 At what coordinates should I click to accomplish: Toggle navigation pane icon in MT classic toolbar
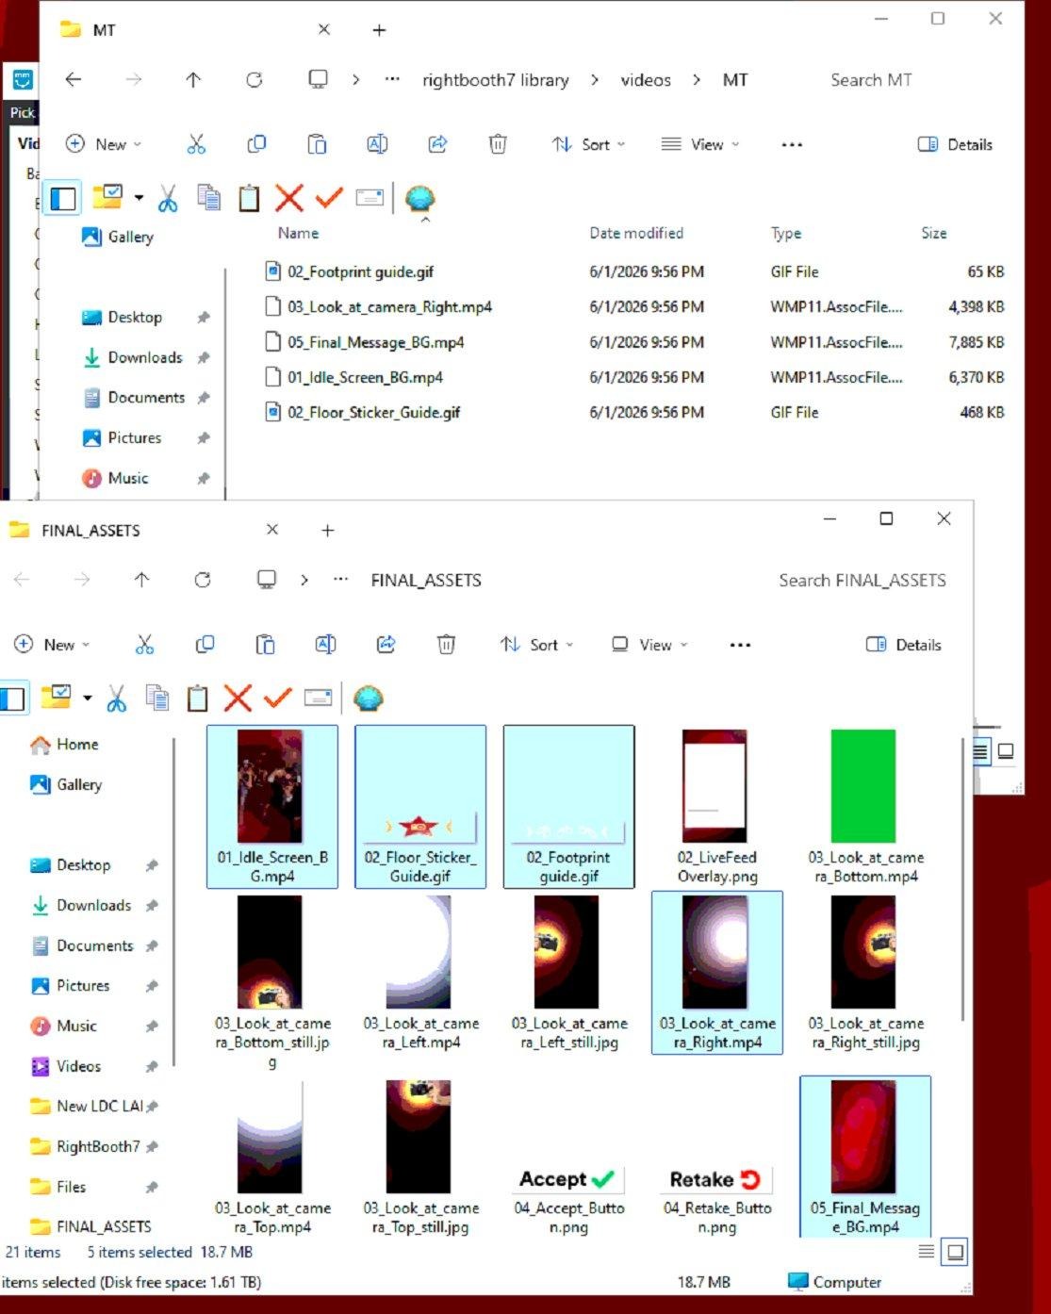63,199
